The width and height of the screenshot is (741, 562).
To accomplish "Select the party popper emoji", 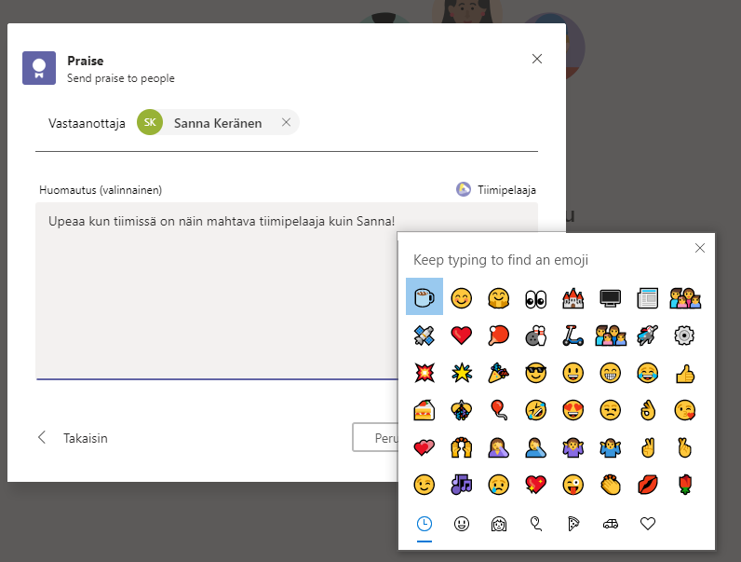I will coord(498,373).
